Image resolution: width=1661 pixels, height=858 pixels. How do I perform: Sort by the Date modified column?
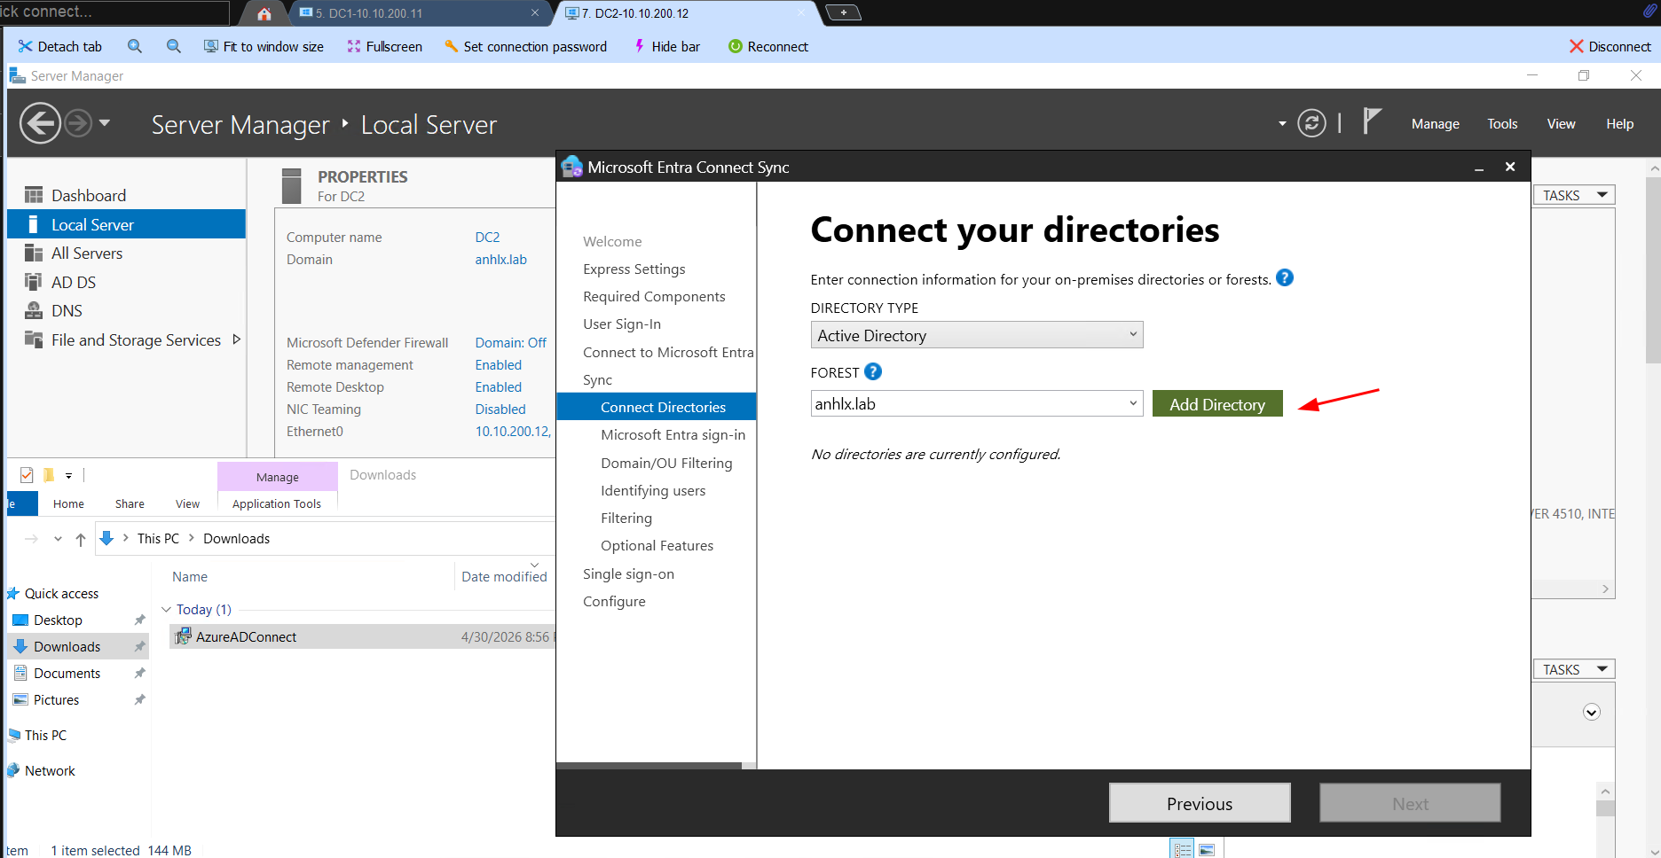(x=504, y=577)
